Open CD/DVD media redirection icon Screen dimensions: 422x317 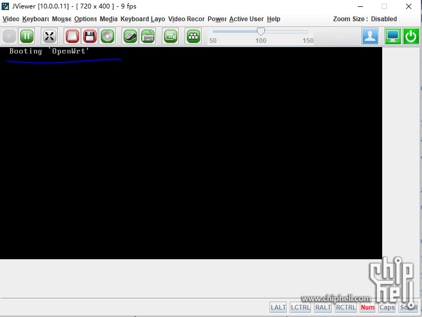click(x=107, y=36)
